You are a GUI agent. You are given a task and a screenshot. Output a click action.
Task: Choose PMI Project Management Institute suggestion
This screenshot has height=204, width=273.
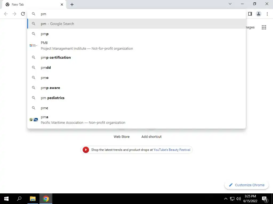pyautogui.click(x=136, y=45)
